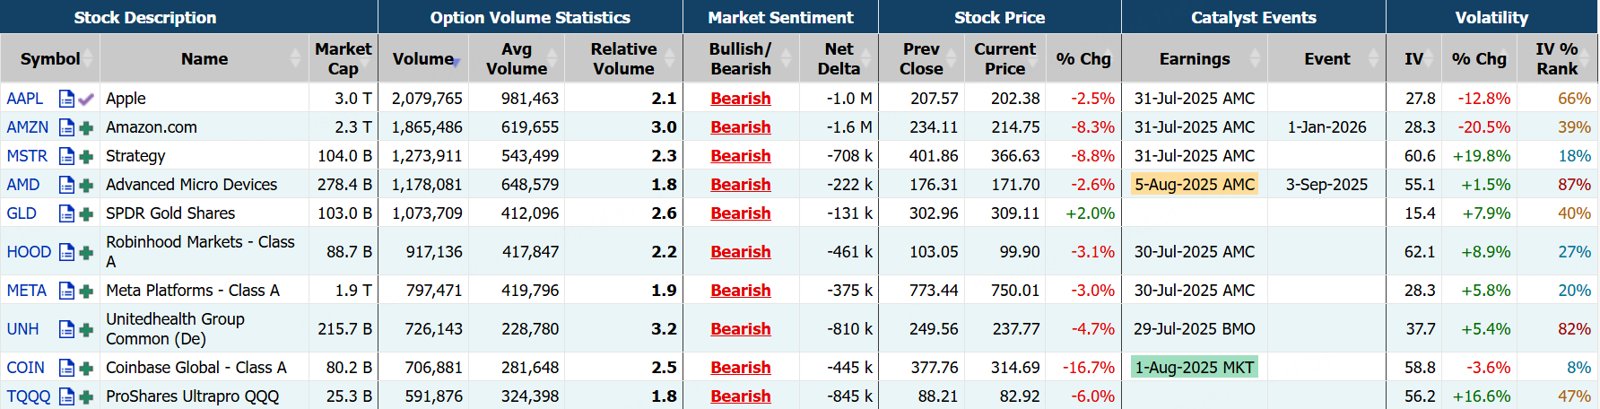Open the document icon next to UNH
The image size is (1600, 409).
point(66,329)
